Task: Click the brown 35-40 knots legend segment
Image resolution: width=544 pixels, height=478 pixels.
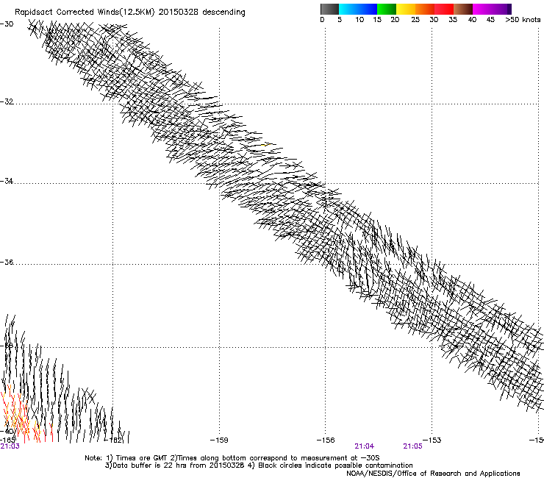Action: pos(463,9)
